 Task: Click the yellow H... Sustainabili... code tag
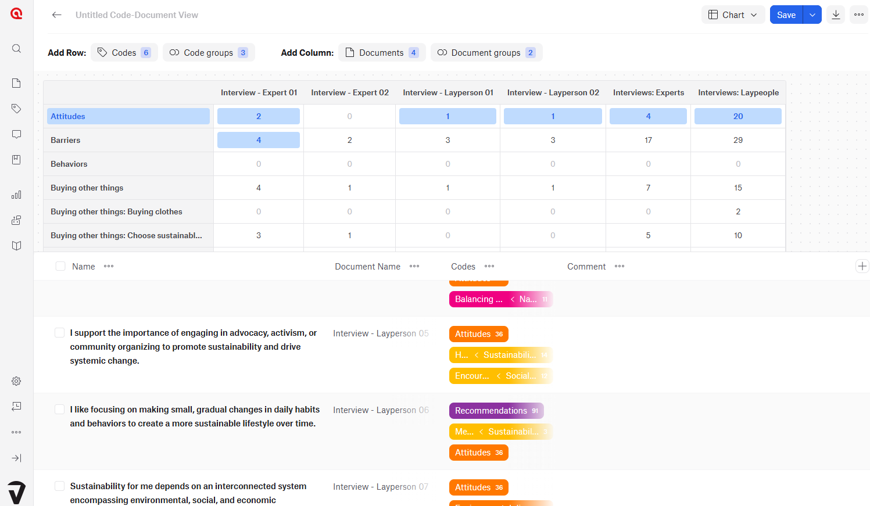500,355
